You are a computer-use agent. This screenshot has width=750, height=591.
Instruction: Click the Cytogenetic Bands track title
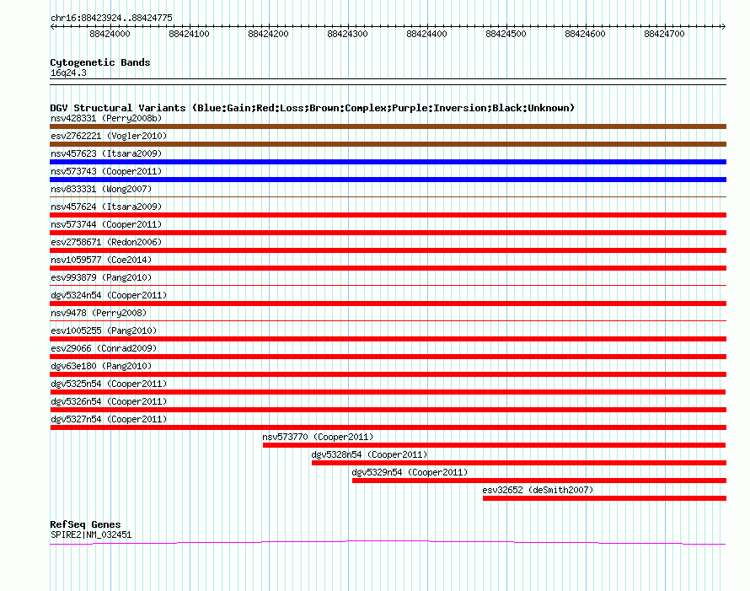coord(100,62)
